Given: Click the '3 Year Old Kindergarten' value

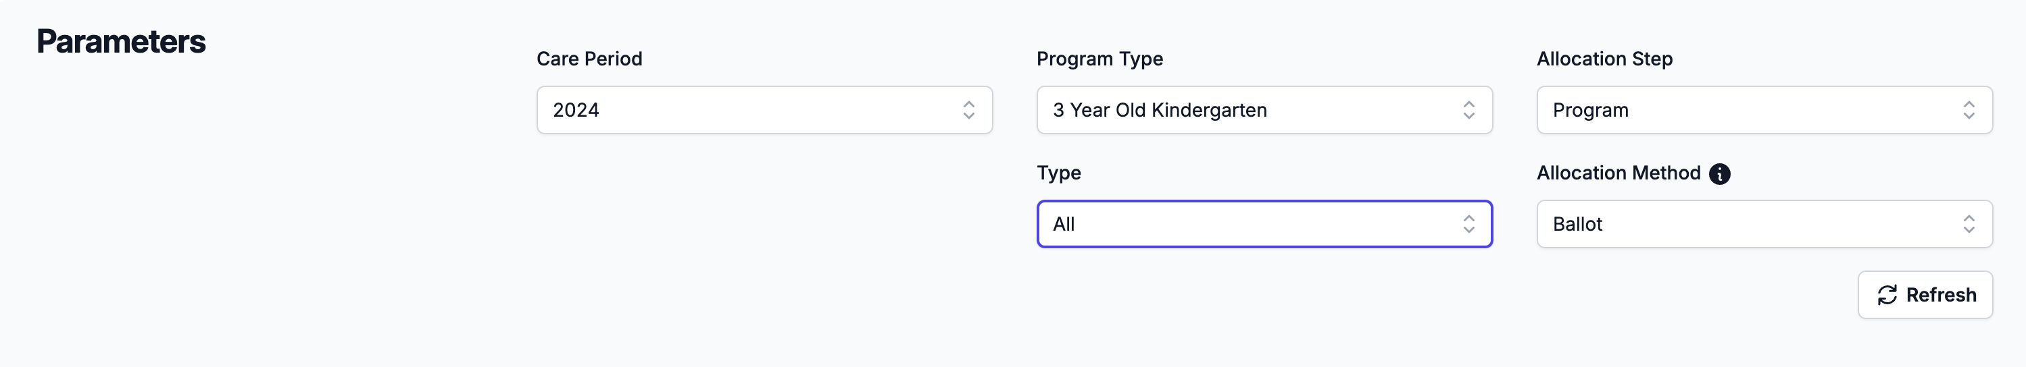Looking at the screenshot, I should coord(1159,110).
